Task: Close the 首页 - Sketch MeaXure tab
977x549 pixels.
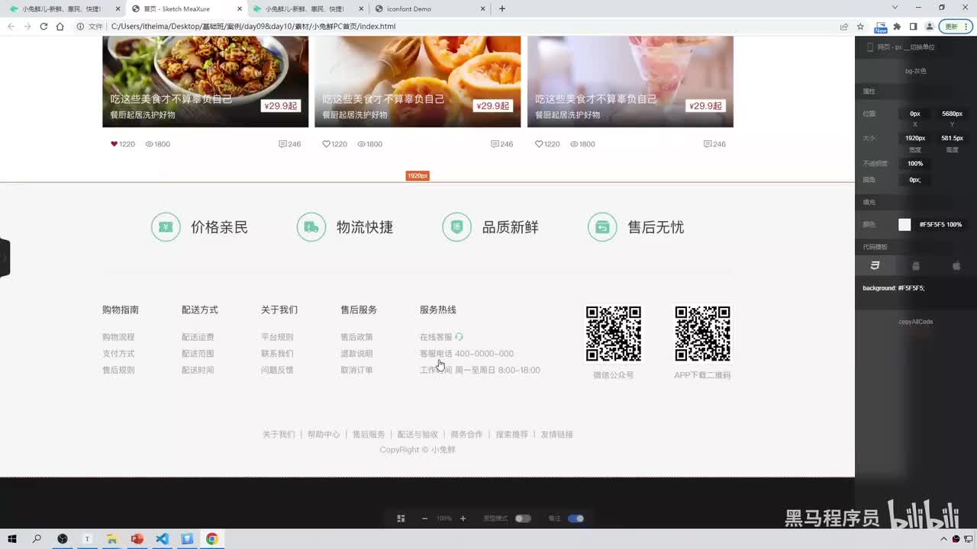Action: pos(239,9)
